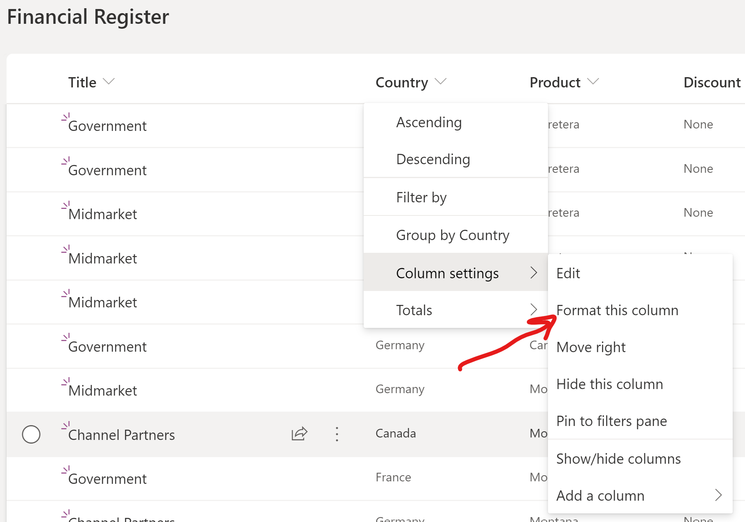Hide this column via the submenu
The image size is (745, 522).
[x=610, y=384]
